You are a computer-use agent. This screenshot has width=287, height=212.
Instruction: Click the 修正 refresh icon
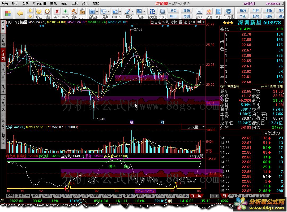(38, 11)
